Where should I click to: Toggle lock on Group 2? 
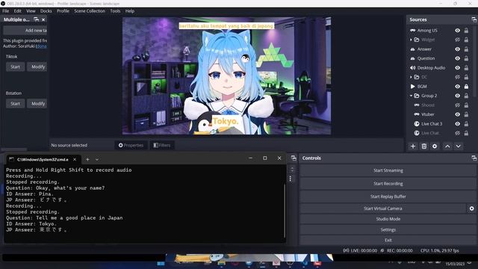pos(466,96)
